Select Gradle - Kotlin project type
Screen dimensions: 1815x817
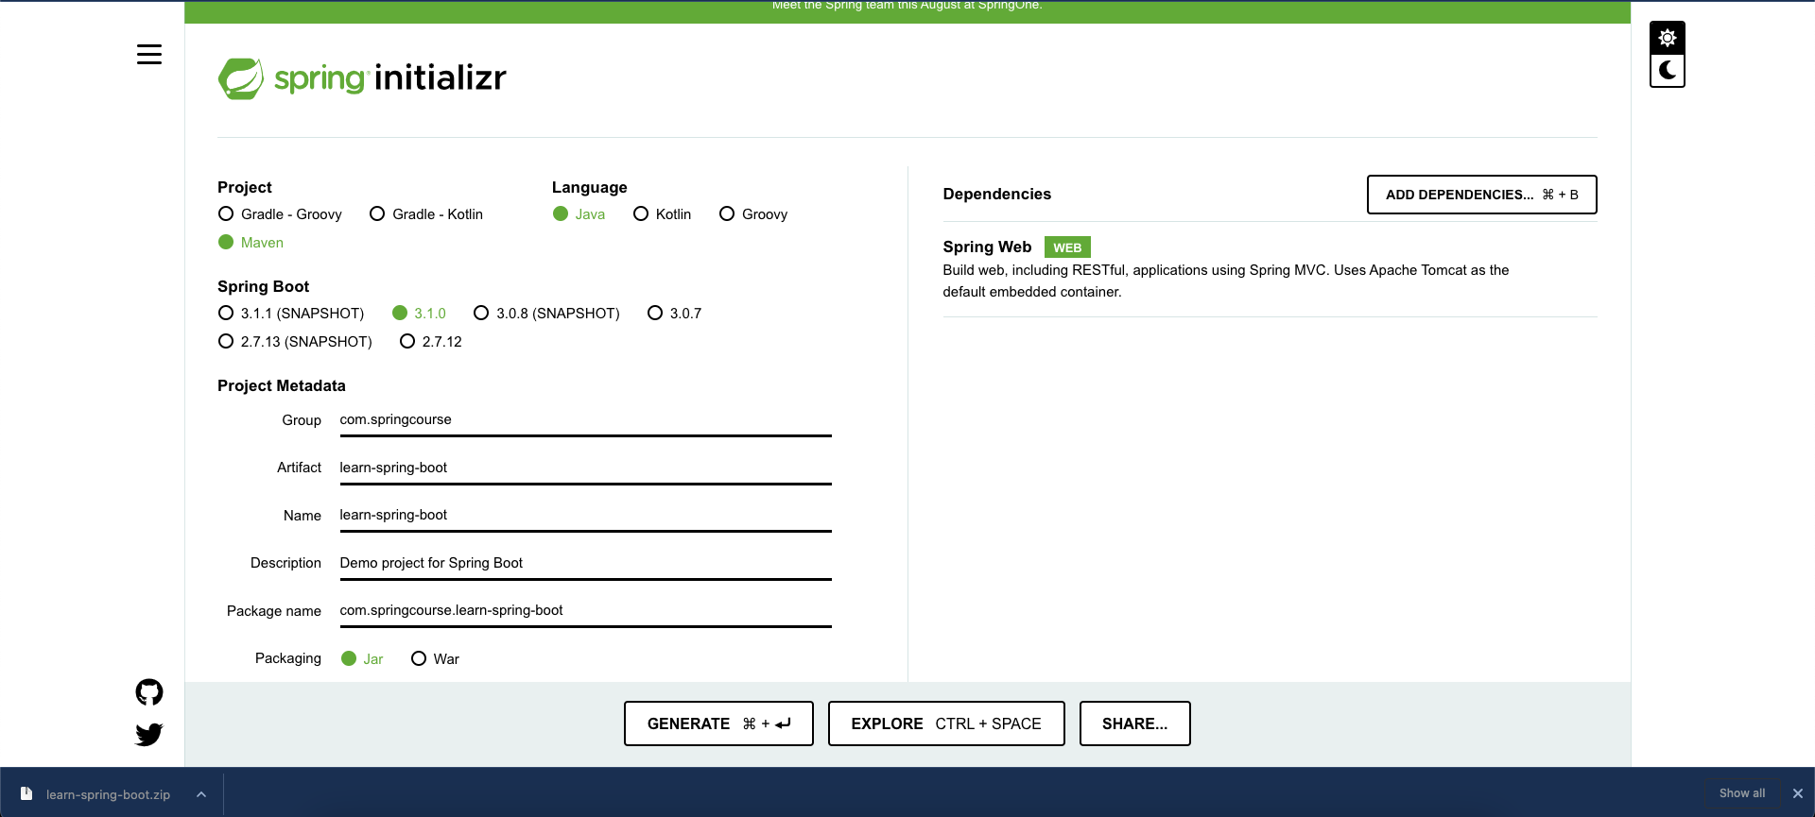[x=426, y=214]
